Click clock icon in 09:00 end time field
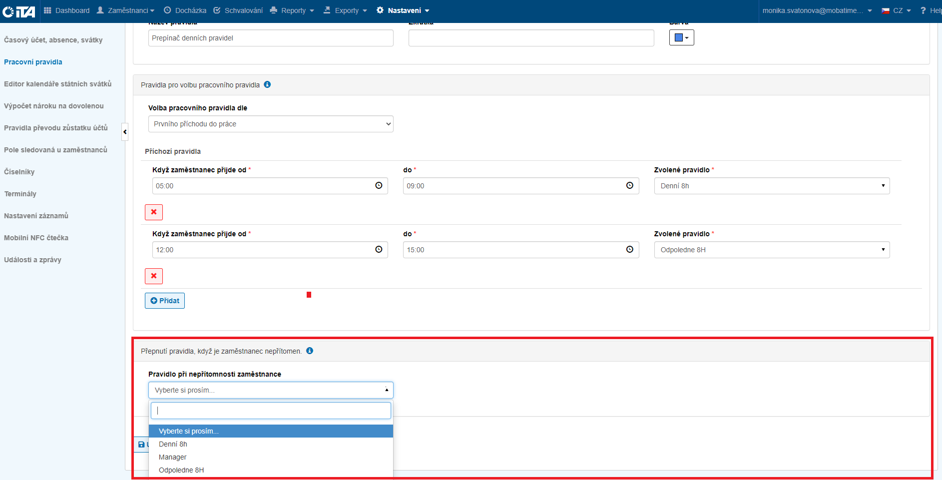 click(x=629, y=186)
